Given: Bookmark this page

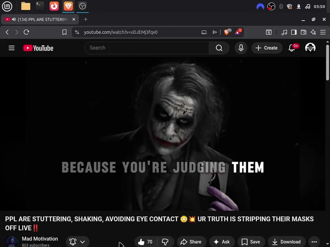Looking at the screenshot, I should 64,32.
